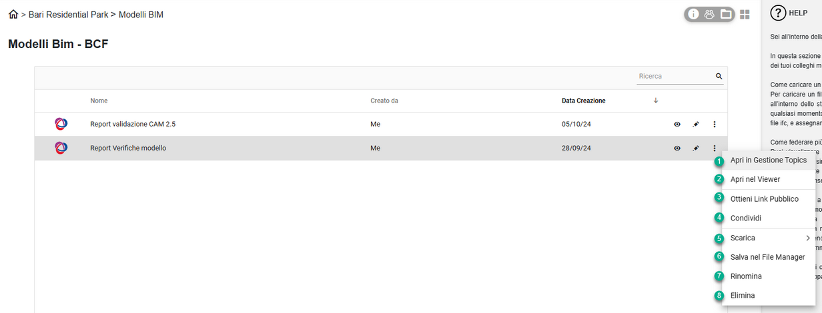Choose Apri nel Viewer from menu

tap(755, 179)
